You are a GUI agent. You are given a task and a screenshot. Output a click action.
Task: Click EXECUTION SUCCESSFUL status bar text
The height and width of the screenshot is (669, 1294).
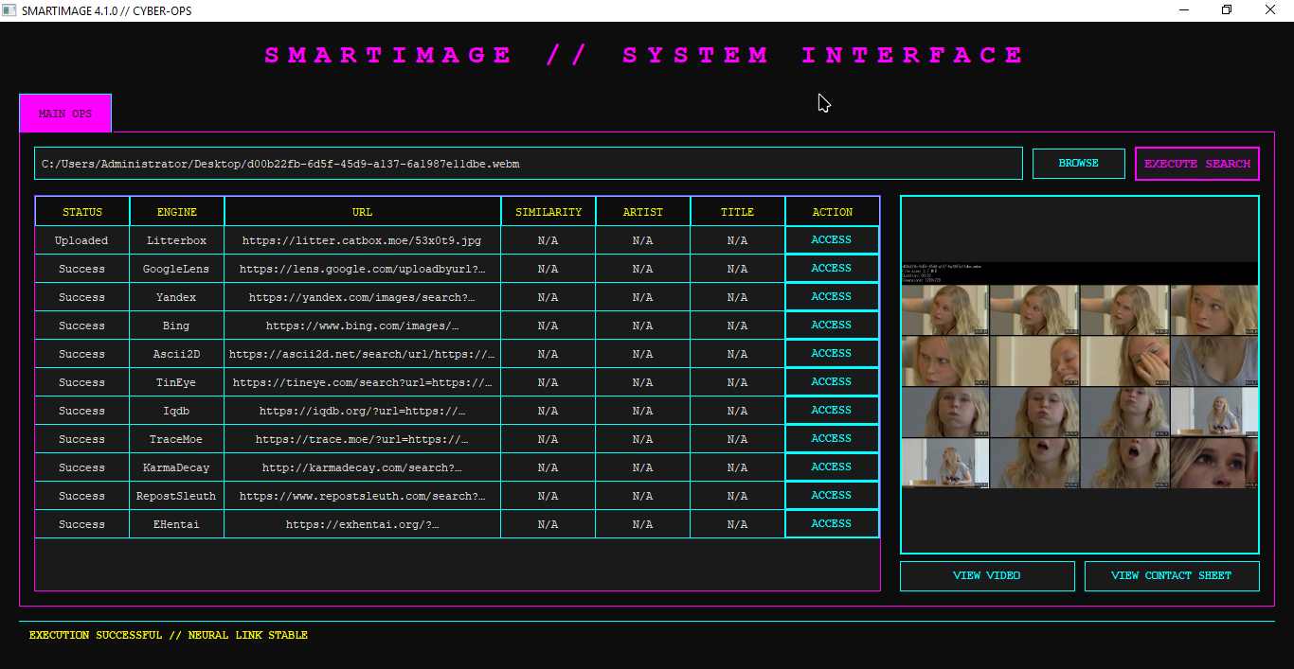click(x=169, y=635)
